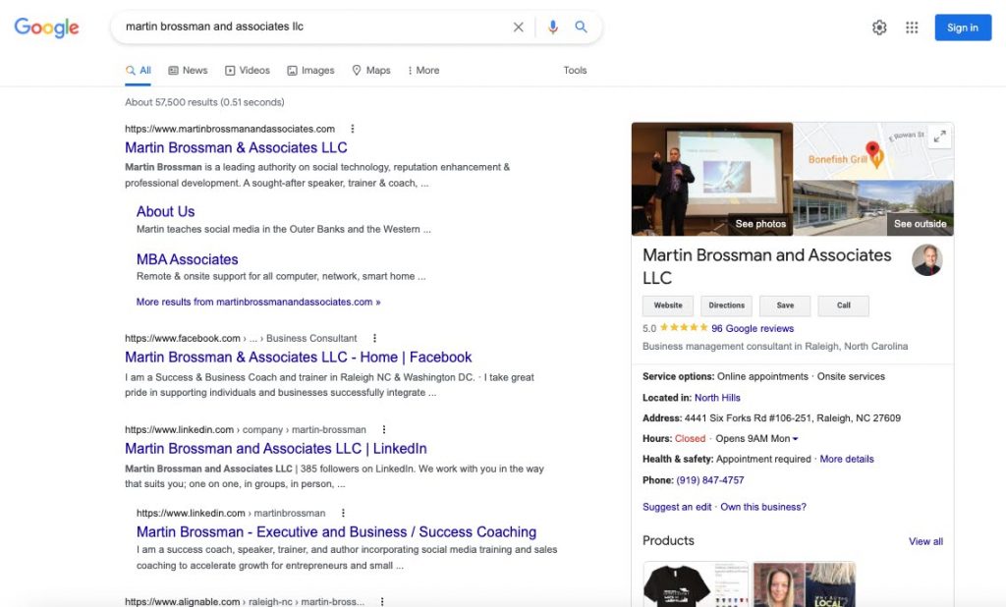The height and width of the screenshot is (607, 1006).
Task: Click See outside street view thumbnail
Action: (873, 208)
